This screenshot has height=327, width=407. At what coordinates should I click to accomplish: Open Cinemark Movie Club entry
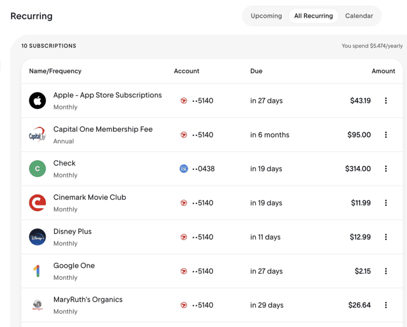pos(90,197)
